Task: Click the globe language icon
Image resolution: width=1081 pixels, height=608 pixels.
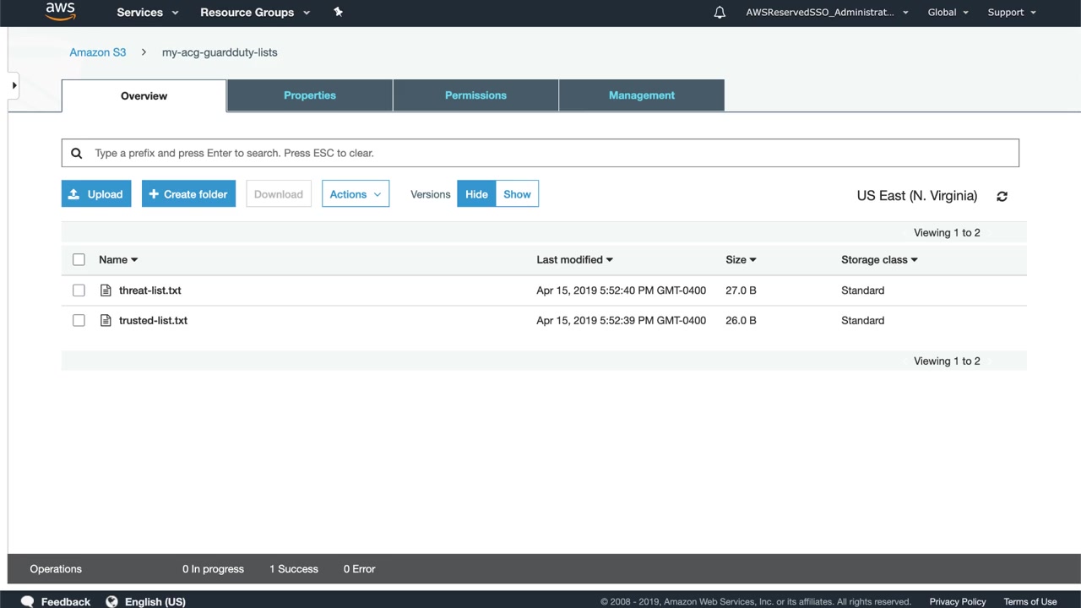Action: pos(111,601)
